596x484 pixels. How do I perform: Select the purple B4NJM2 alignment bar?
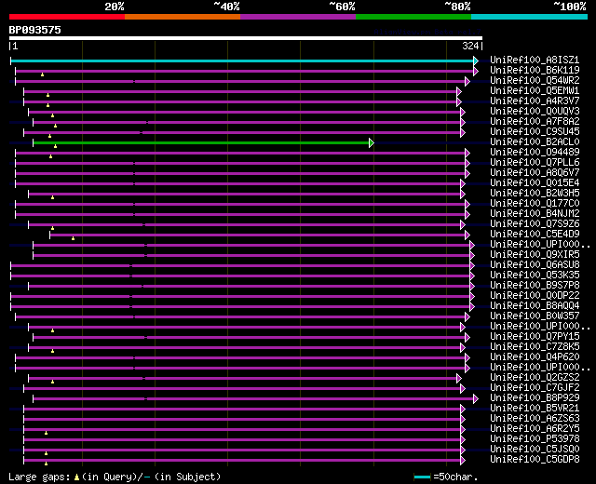pyautogui.click(x=240, y=215)
